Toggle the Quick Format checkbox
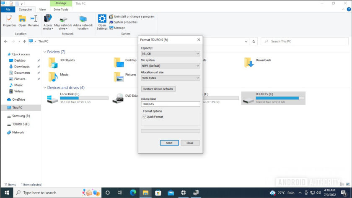The height and width of the screenshot is (198, 352). (x=145, y=117)
